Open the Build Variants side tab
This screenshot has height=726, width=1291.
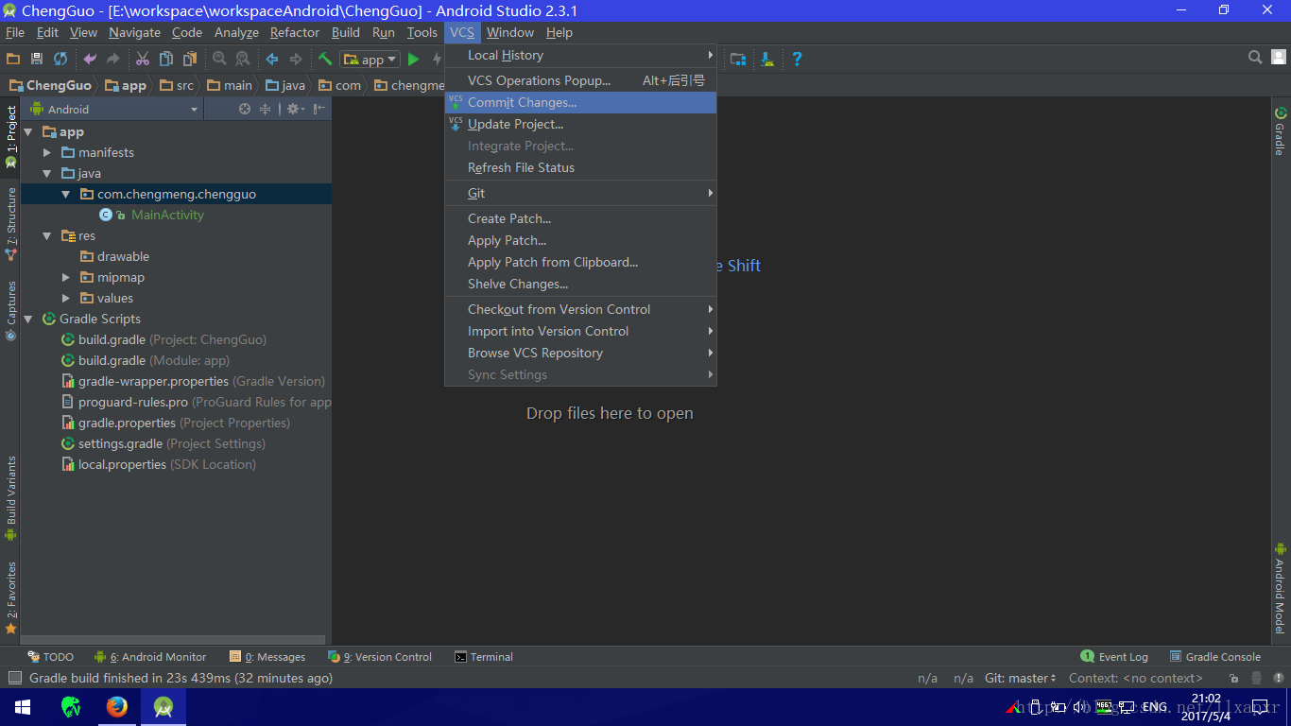(x=11, y=498)
